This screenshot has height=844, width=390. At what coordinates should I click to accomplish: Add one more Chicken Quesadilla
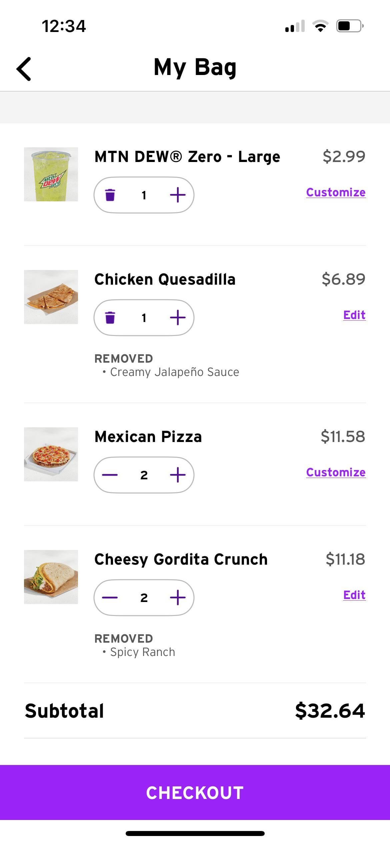[178, 318]
